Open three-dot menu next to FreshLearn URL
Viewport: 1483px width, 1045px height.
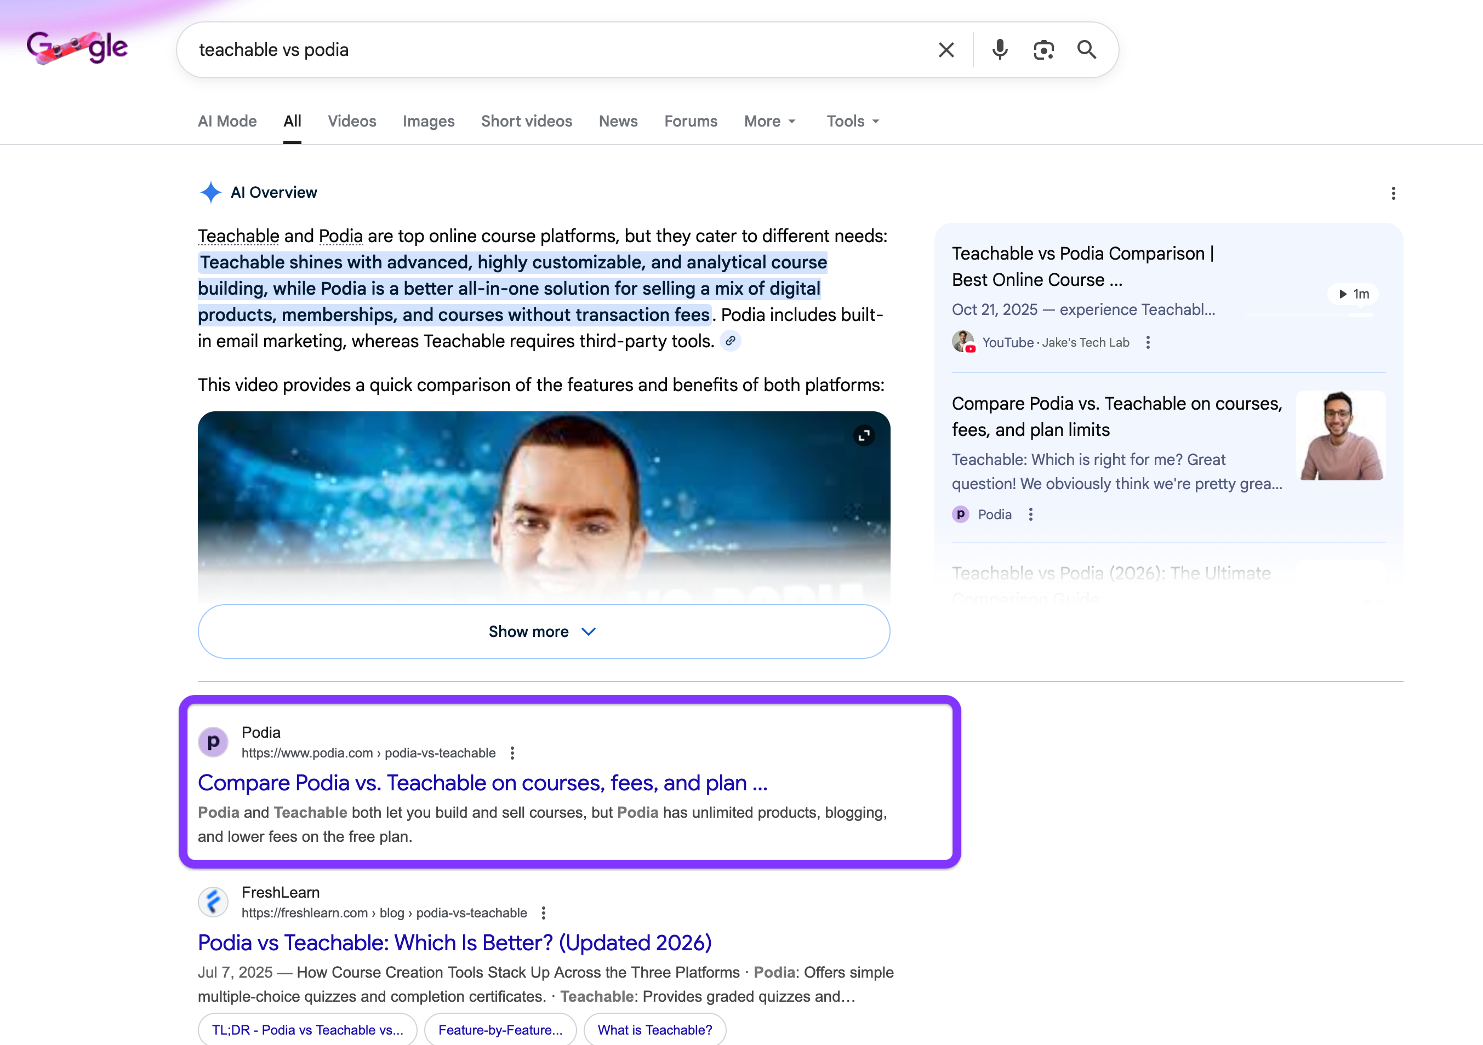pyautogui.click(x=543, y=914)
